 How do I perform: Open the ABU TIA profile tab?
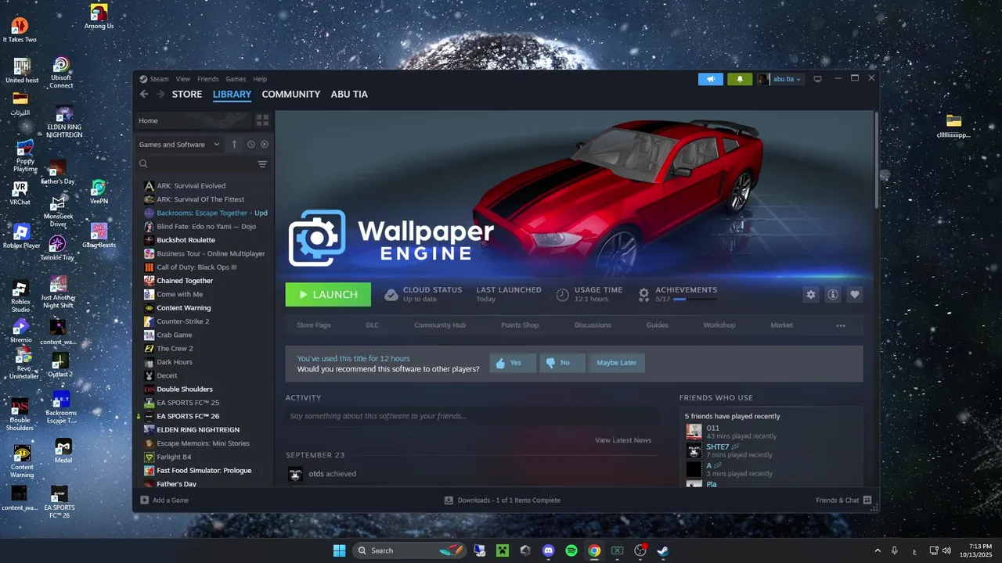(349, 94)
